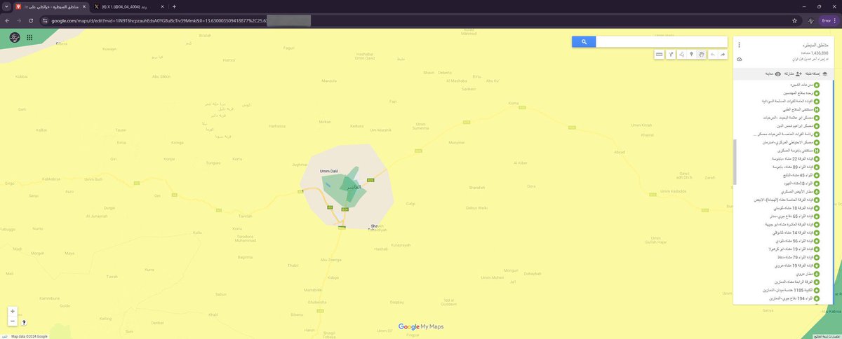Click the blue map search button
842x339 pixels.
(584, 42)
